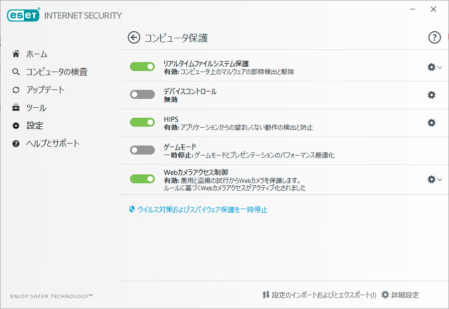Open help via the question mark icon
The height and width of the screenshot is (309, 449).
435,37
